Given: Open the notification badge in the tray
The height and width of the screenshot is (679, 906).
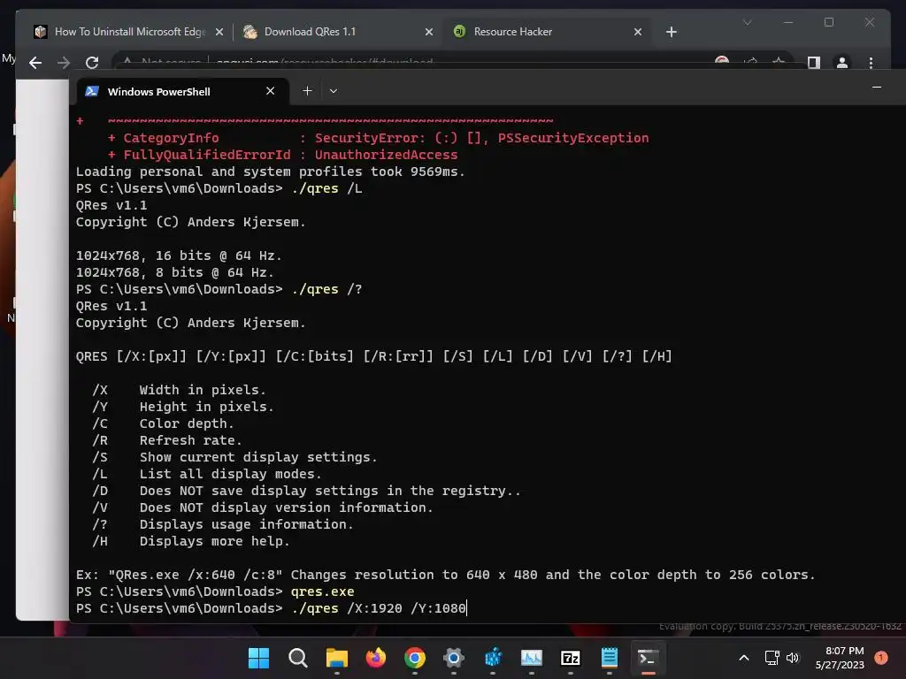Looking at the screenshot, I should click(881, 658).
